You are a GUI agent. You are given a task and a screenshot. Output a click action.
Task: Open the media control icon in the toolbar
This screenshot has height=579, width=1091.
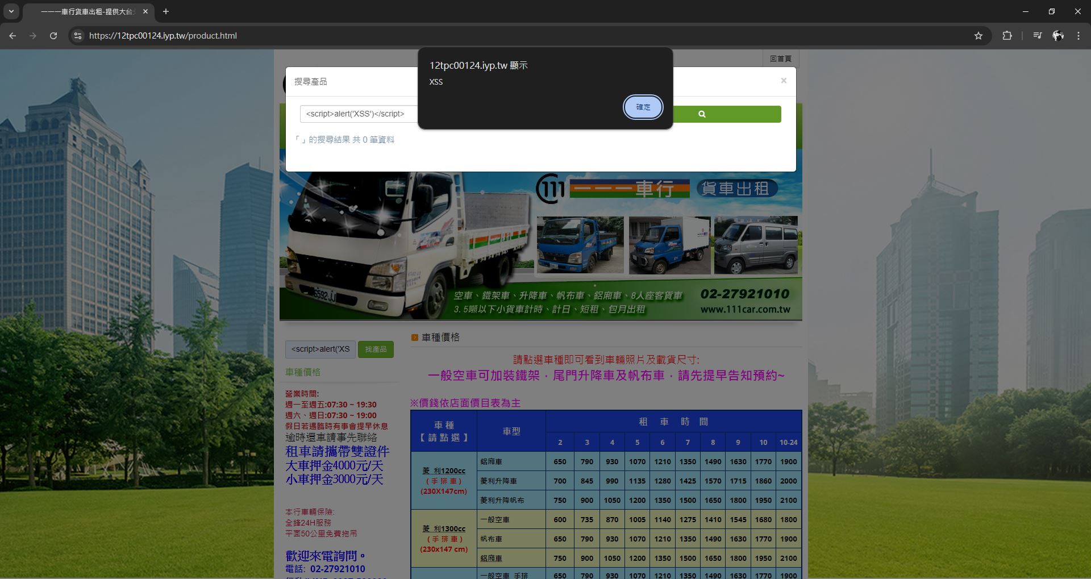[1038, 36]
